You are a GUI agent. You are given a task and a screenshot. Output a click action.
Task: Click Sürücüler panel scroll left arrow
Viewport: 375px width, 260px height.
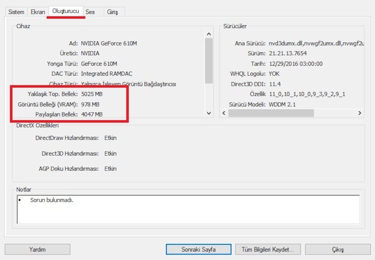pyautogui.click(x=224, y=113)
